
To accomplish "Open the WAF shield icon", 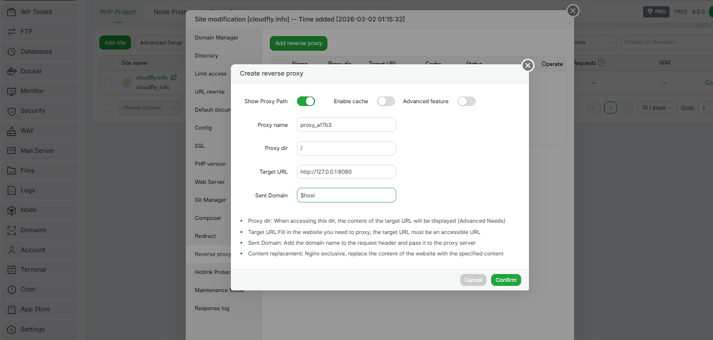I will coord(11,131).
